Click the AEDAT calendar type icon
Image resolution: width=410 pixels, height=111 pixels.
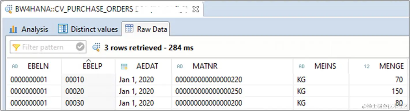click(124, 67)
